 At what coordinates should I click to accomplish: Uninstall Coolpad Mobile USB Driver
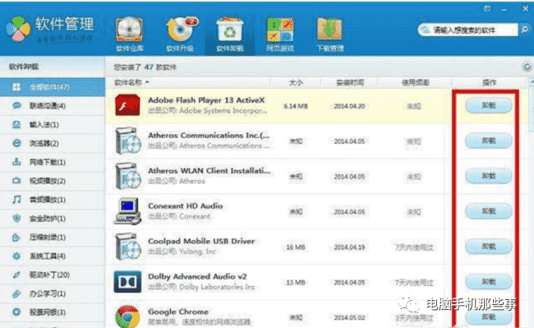(488, 247)
